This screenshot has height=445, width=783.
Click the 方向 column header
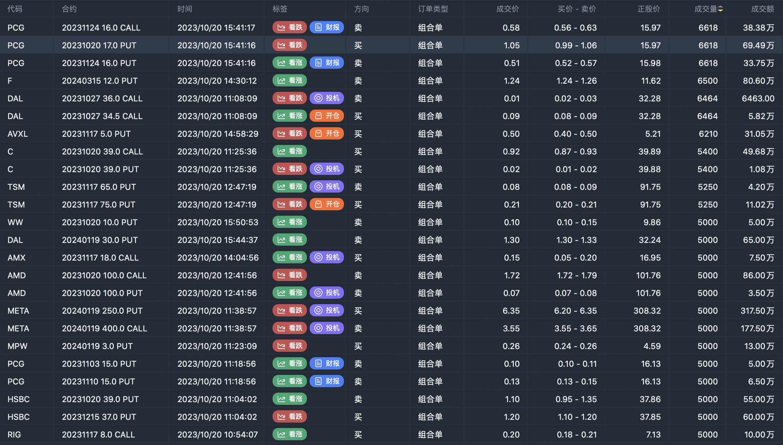[x=362, y=9]
